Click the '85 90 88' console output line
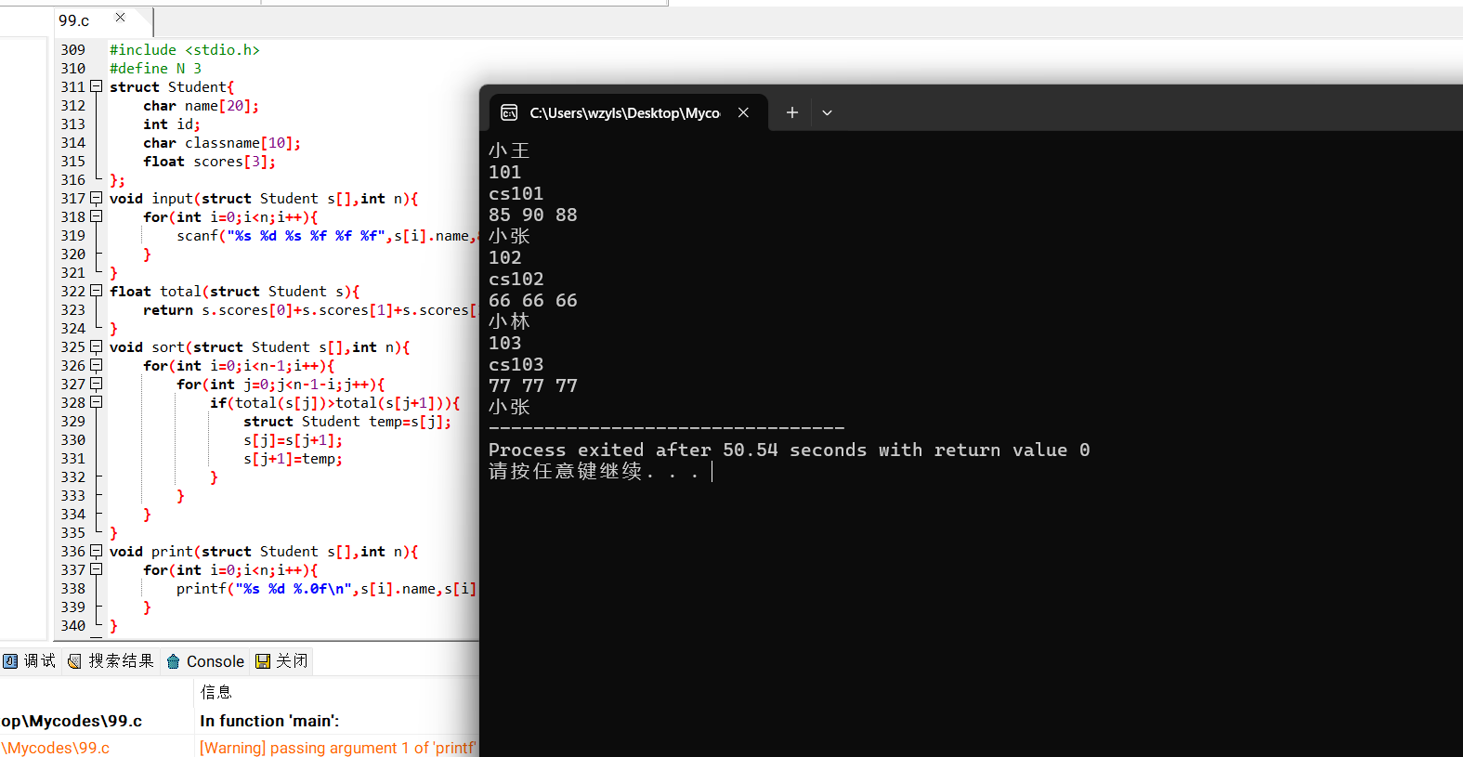The image size is (1463, 757). coord(532,215)
